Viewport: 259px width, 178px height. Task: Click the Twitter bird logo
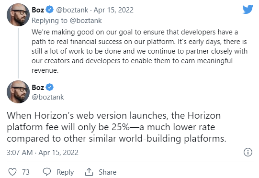(x=248, y=9)
